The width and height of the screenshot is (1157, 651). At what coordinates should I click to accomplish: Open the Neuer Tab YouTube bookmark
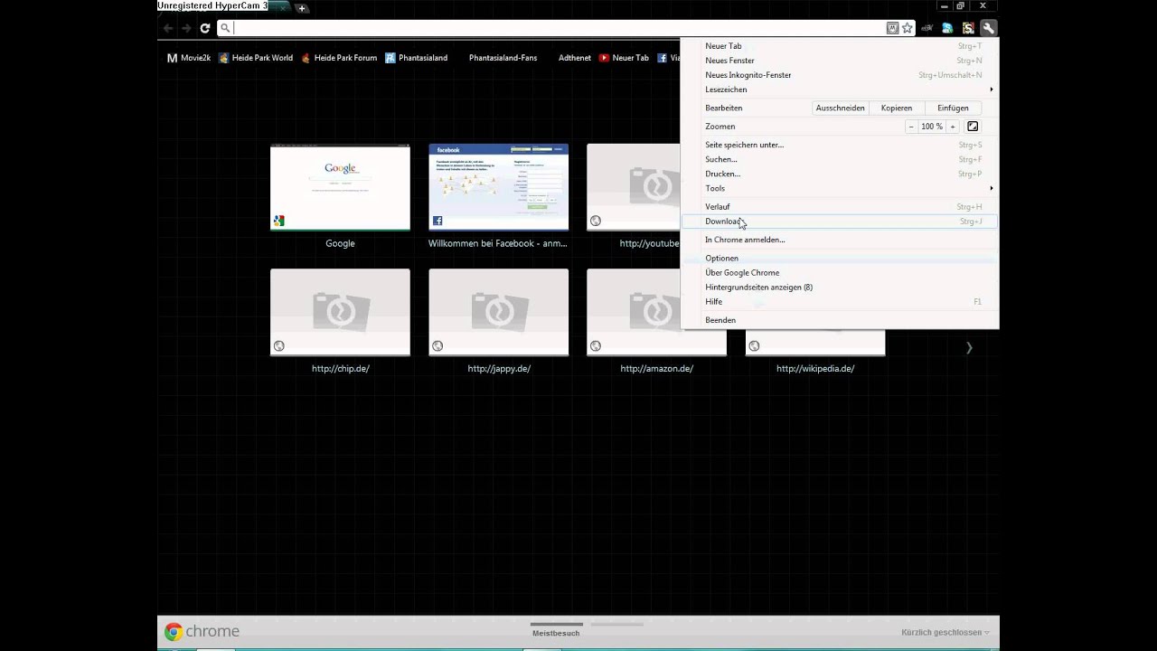point(624,58)
